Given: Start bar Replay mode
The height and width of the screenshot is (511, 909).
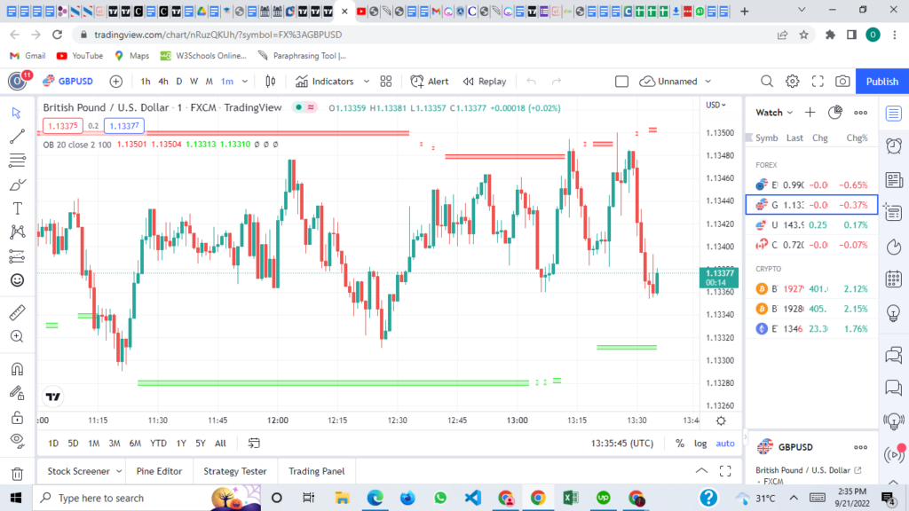Looking at the screenshot, I should [485, 81].
